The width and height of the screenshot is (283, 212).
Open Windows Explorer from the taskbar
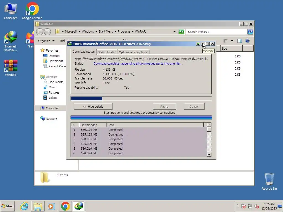click(38, 206)
